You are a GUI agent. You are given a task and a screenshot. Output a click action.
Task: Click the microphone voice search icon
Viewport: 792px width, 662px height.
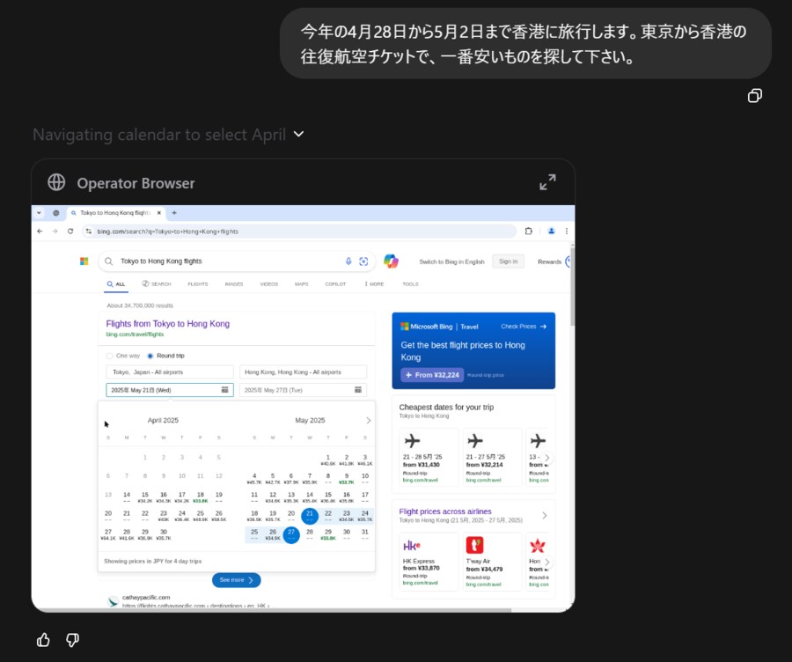point(348,261)
